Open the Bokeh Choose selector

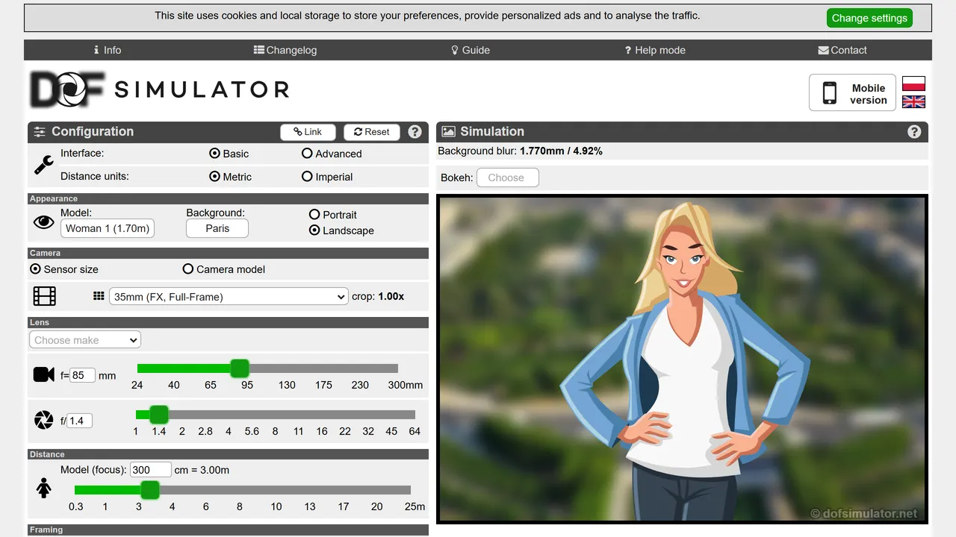[x=506, y=178]
